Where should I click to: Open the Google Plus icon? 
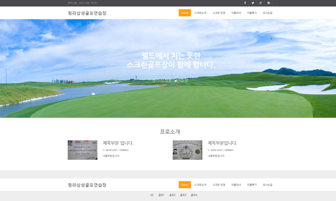click(x=261, y=3)
